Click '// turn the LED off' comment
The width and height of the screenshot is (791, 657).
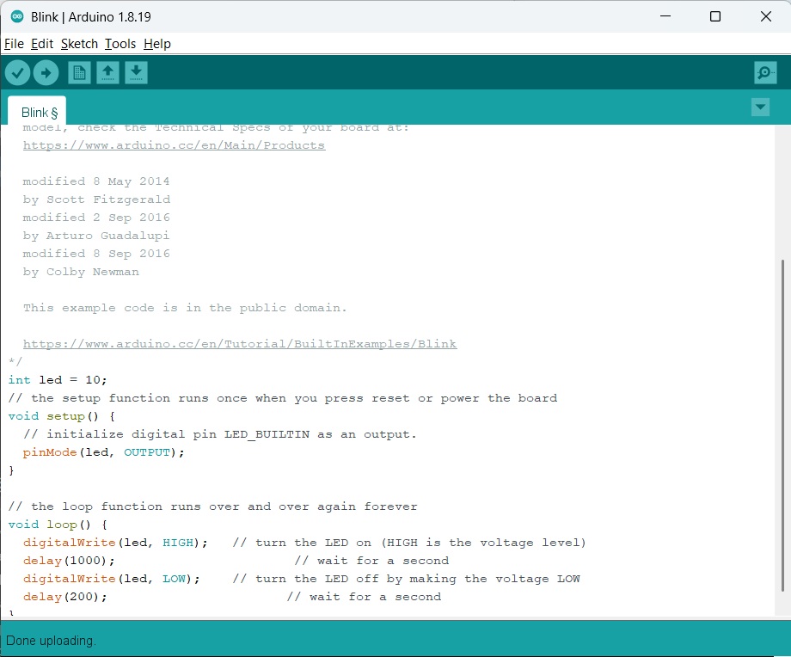click(x=406, y=579)
